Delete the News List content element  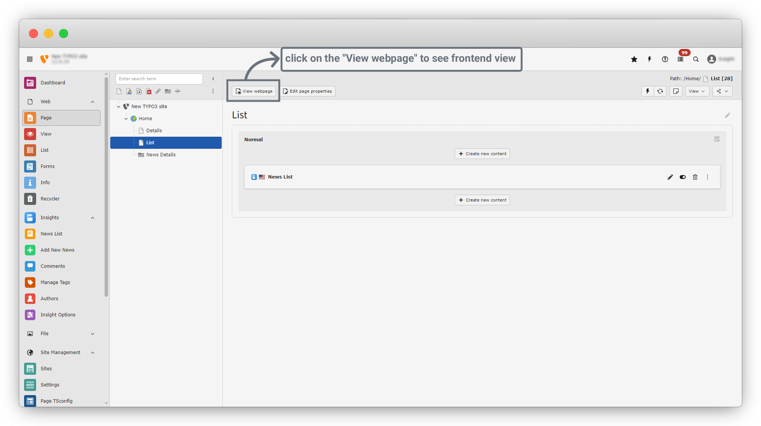click(695, 177)
